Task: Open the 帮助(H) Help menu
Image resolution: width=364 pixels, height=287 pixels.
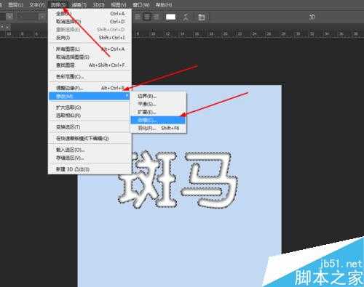Action: tap(164, 4)
